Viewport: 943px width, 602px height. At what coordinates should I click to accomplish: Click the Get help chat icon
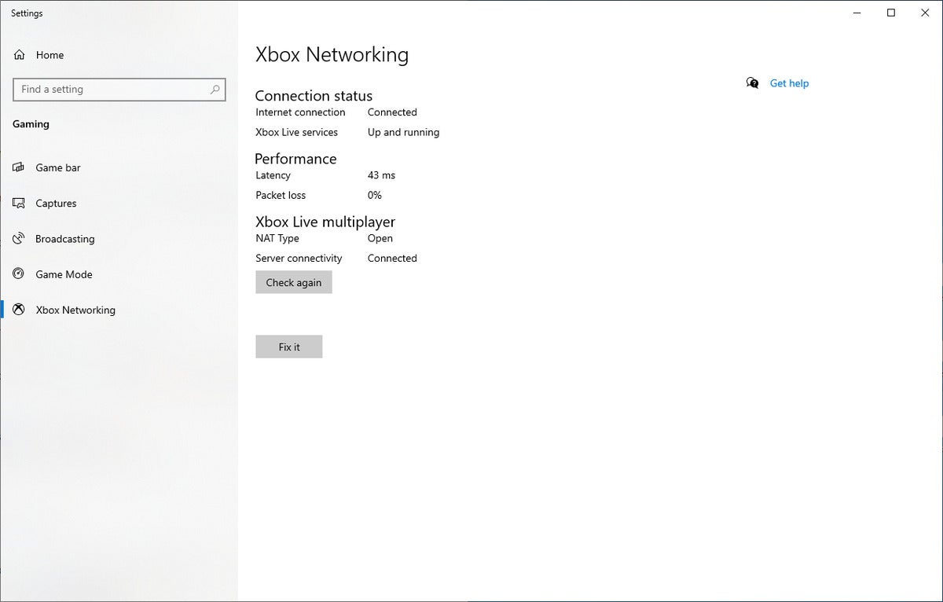753,83
